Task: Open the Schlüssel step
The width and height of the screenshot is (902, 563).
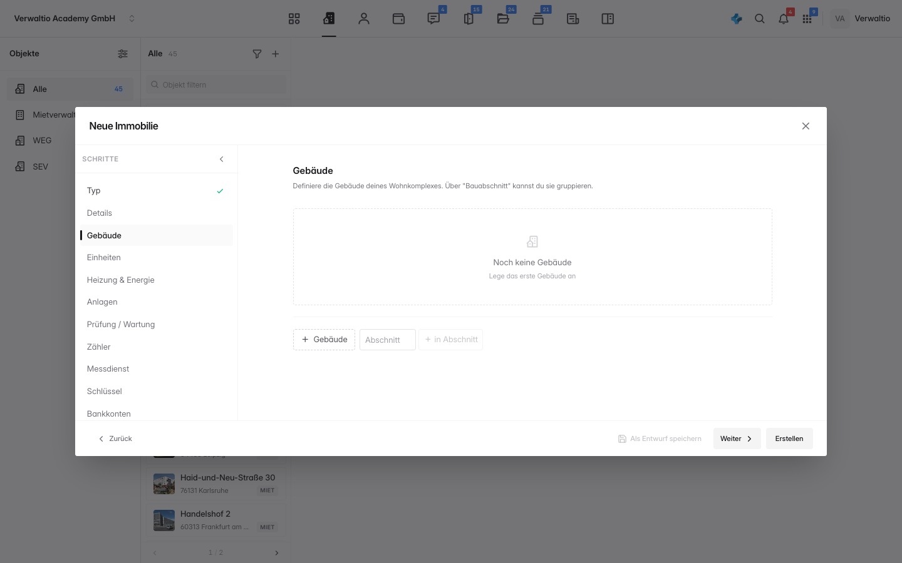Action: [156, 392]
